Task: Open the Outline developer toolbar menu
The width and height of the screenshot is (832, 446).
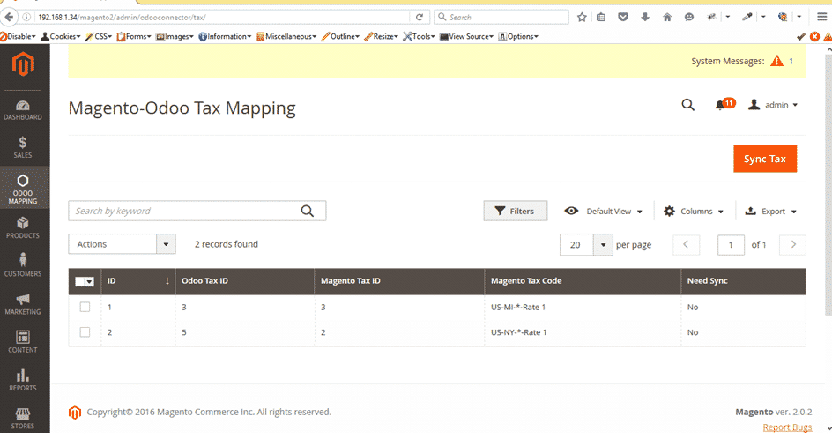Action: 341,36
